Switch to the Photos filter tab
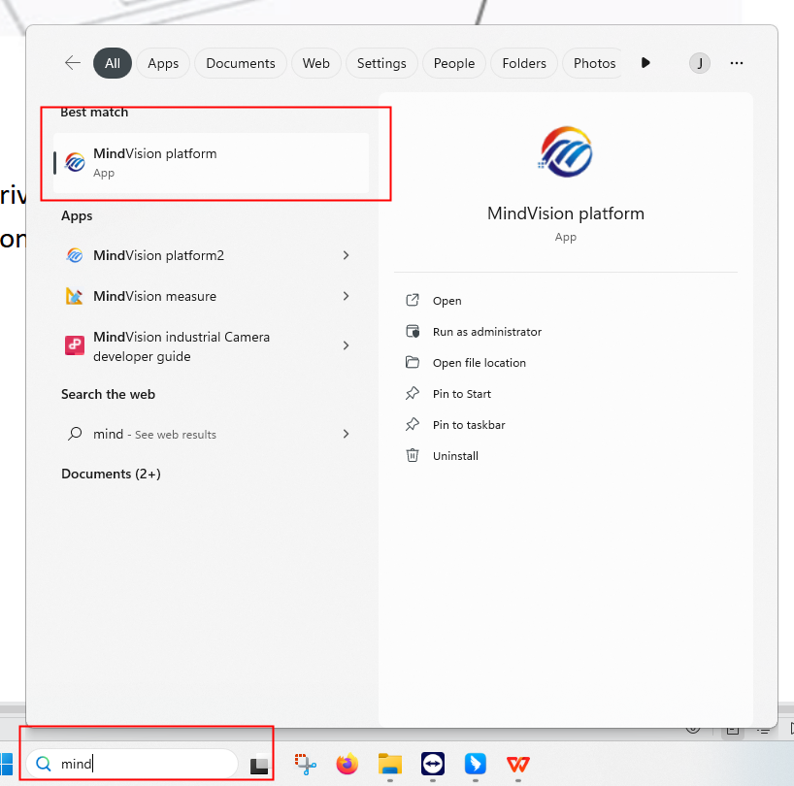 [x=594, y=63]
